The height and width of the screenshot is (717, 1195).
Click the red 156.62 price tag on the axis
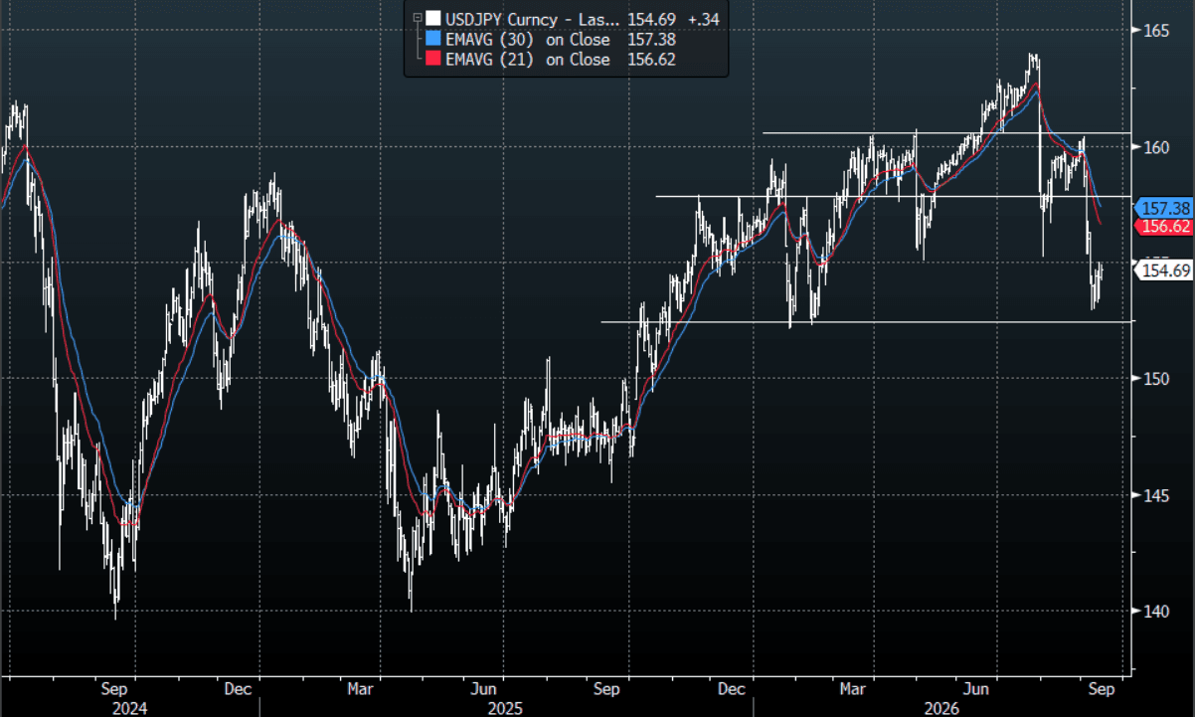point(1164,227)
